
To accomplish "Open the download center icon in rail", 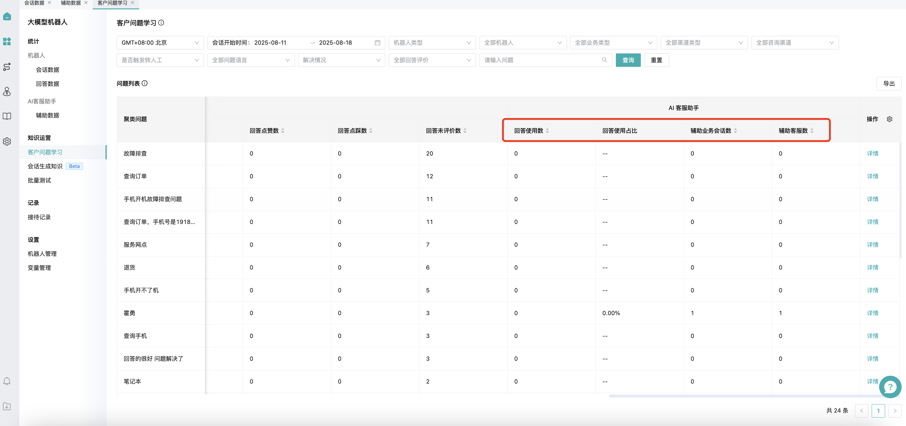I will 7,406.
